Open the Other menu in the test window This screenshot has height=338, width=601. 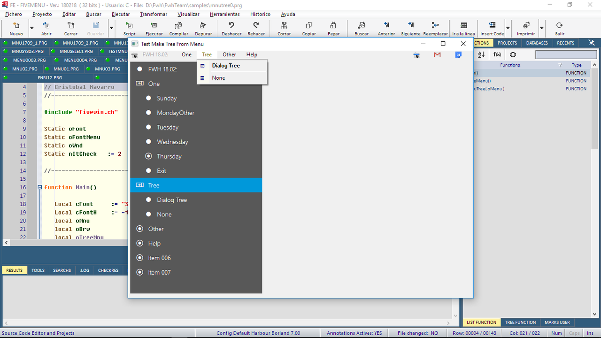229,55
